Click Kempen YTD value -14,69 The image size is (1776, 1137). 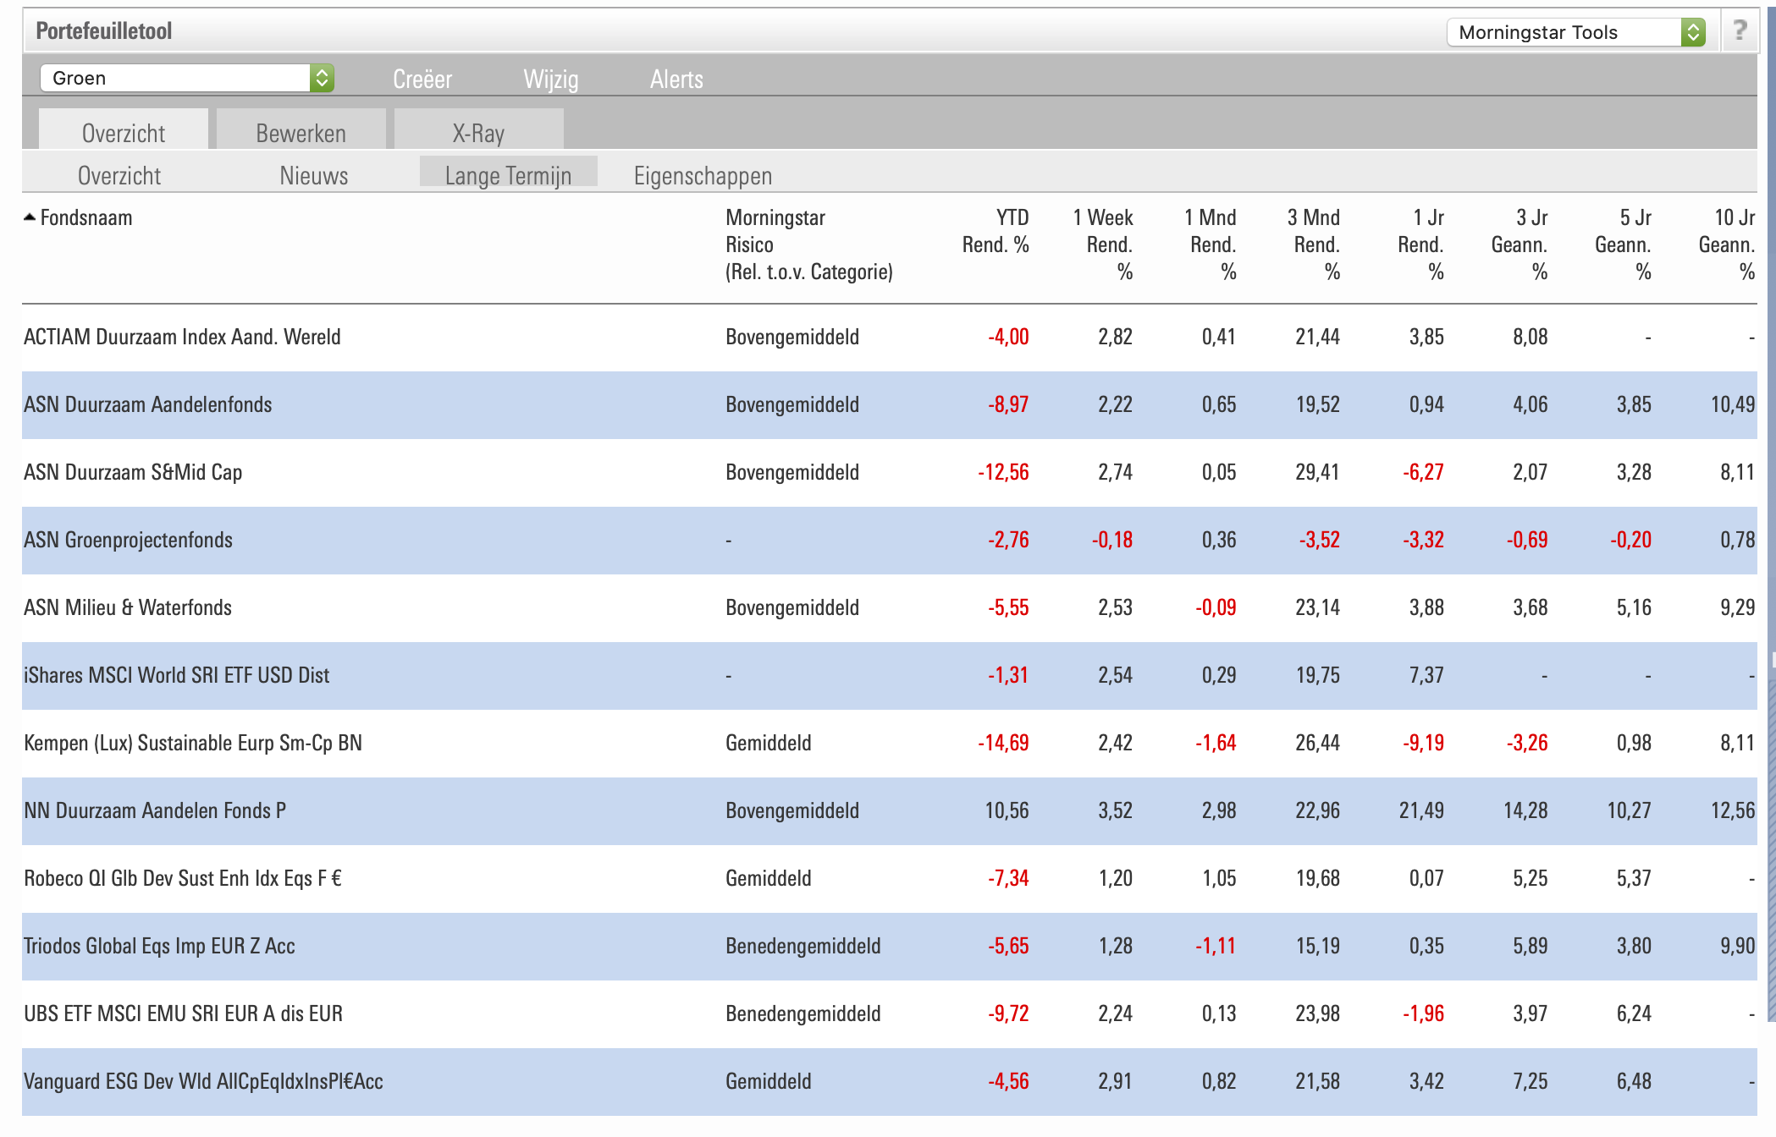pyautogui.click(x=1003, y=743)
